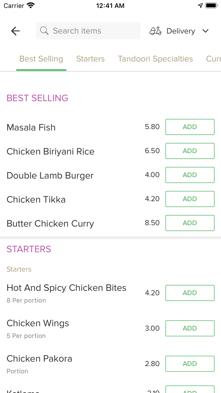This screenshot has width=221, height=393.
Task: Open the Tandoori Specialties tab
Action: tap(155, 59)
